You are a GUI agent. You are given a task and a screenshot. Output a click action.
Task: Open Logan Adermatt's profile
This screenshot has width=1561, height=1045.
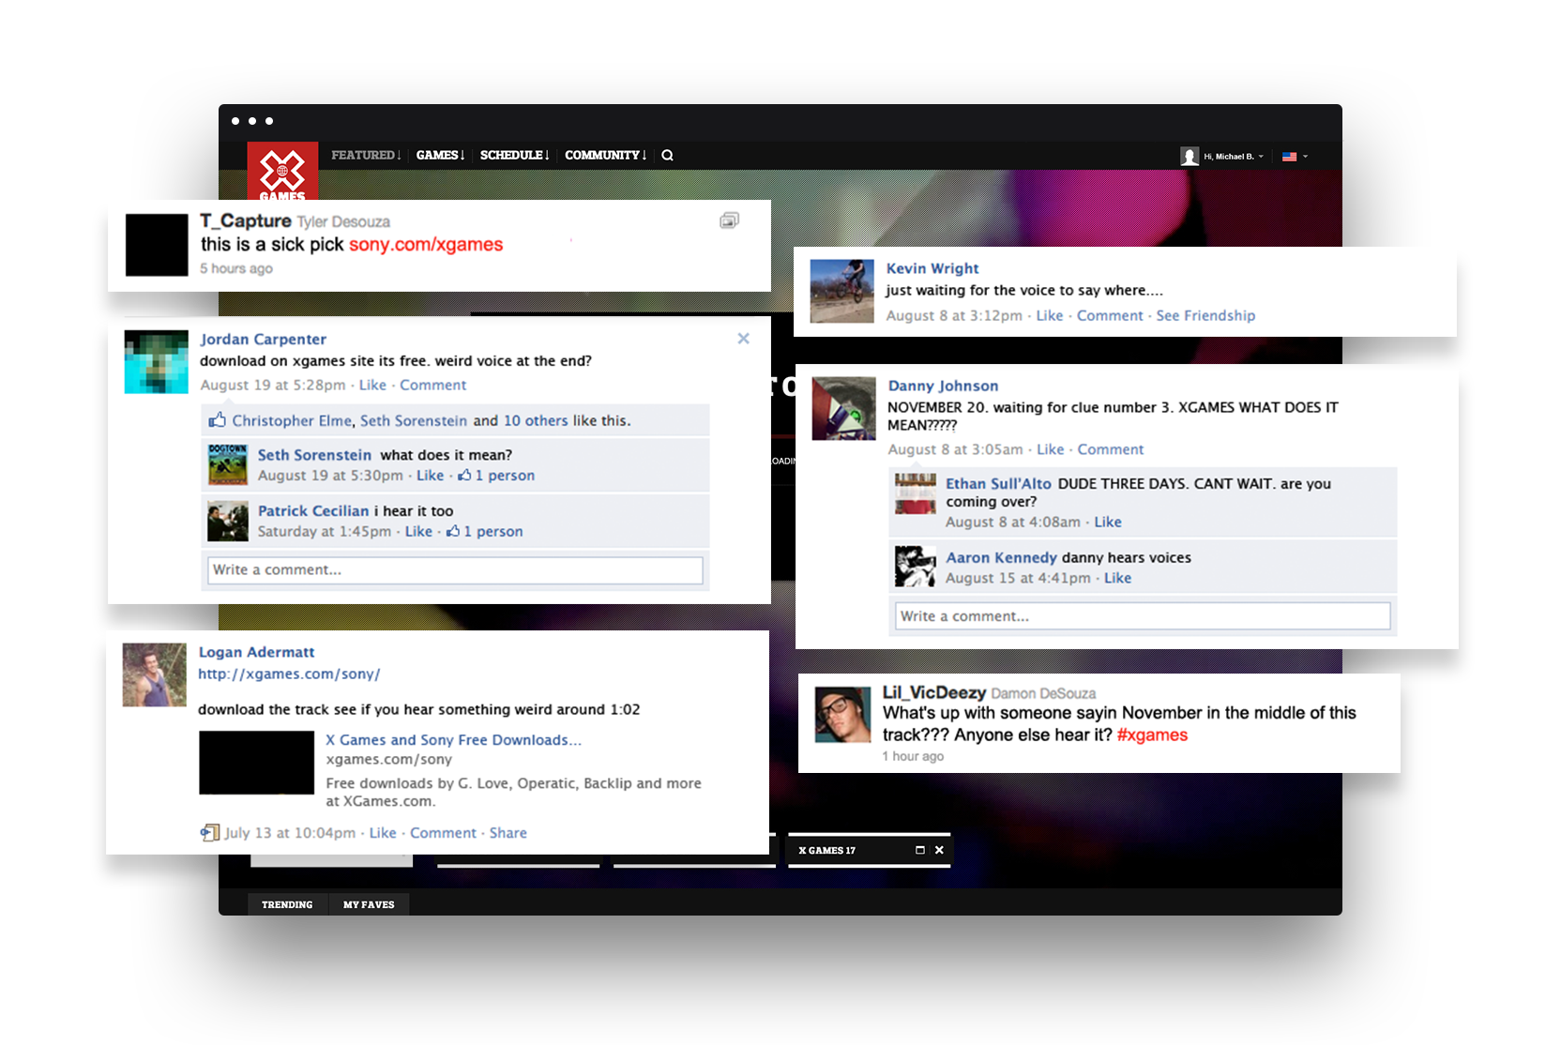click(256, 652)
